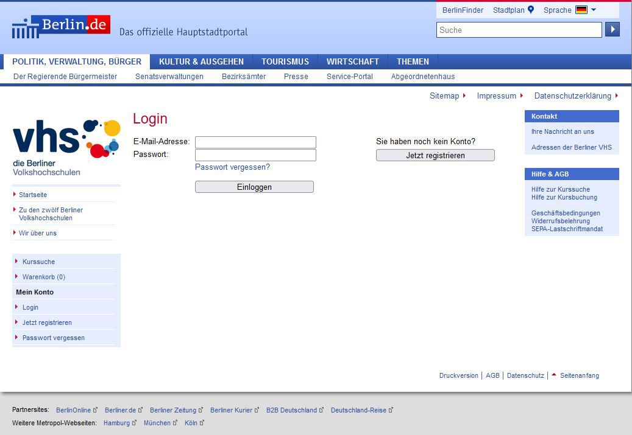632x435 pixels.
Task: Click Passwort vergessen? link under form
Action: [233, 167]
